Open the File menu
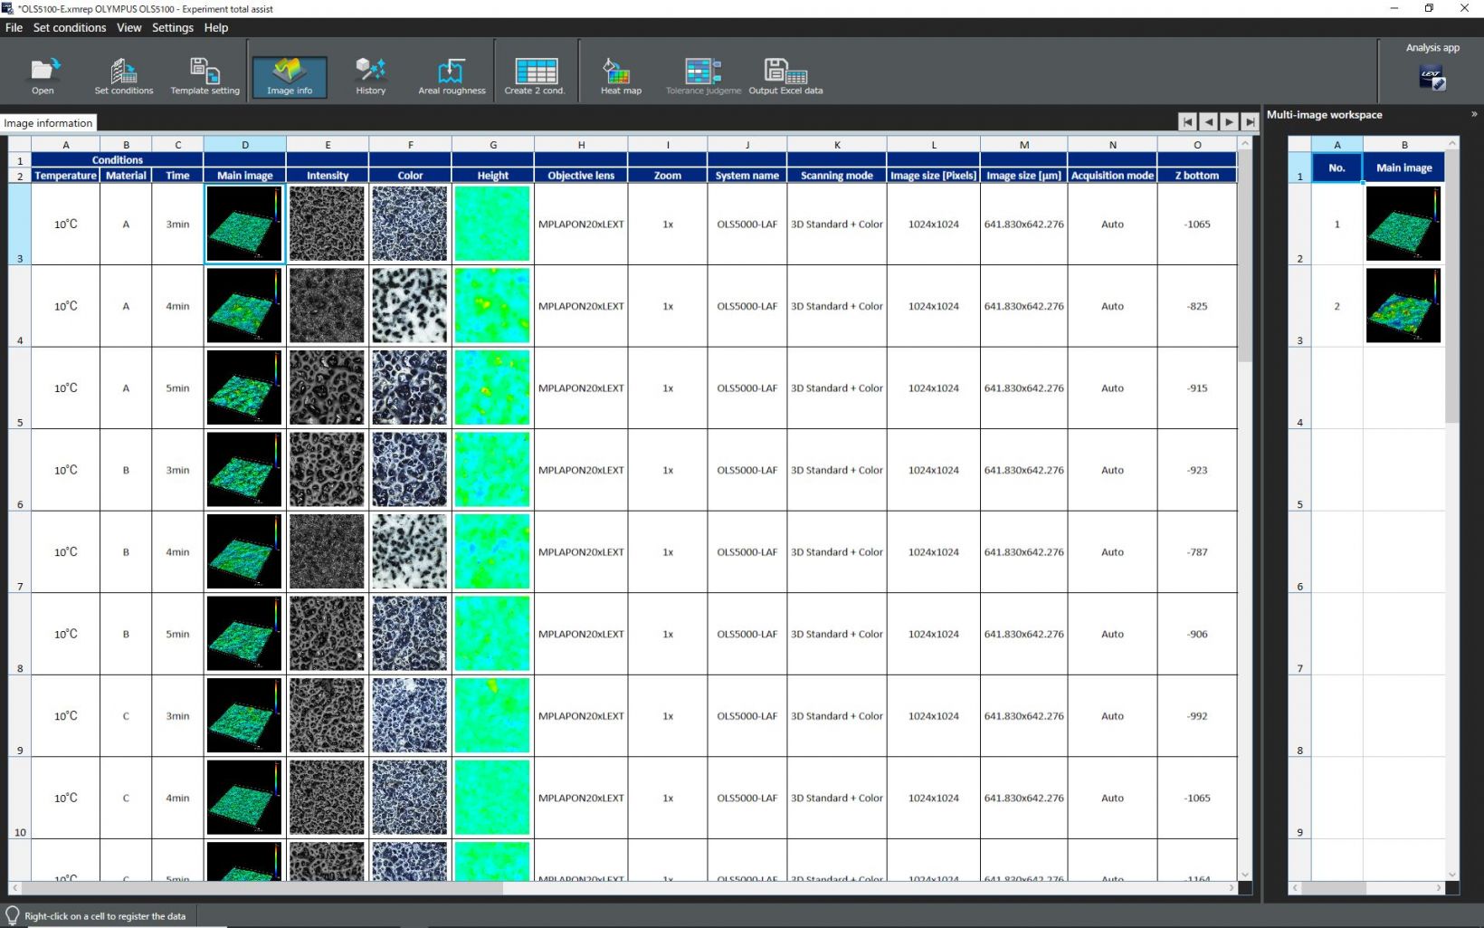Viewport: 1484px width, 928px height. (x=14, y=27)
